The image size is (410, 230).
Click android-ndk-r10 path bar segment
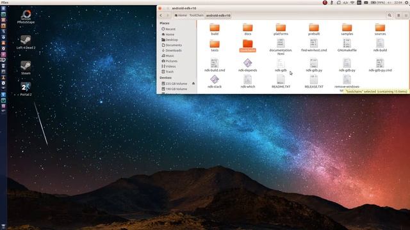218,15
